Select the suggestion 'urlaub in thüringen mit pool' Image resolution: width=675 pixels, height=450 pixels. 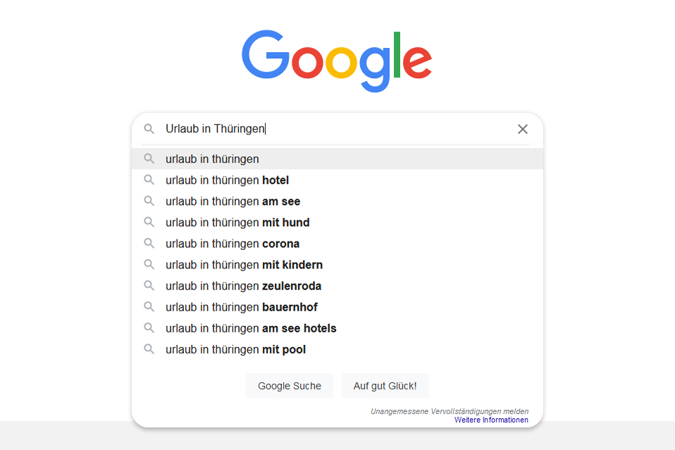[x=235, y=349]
